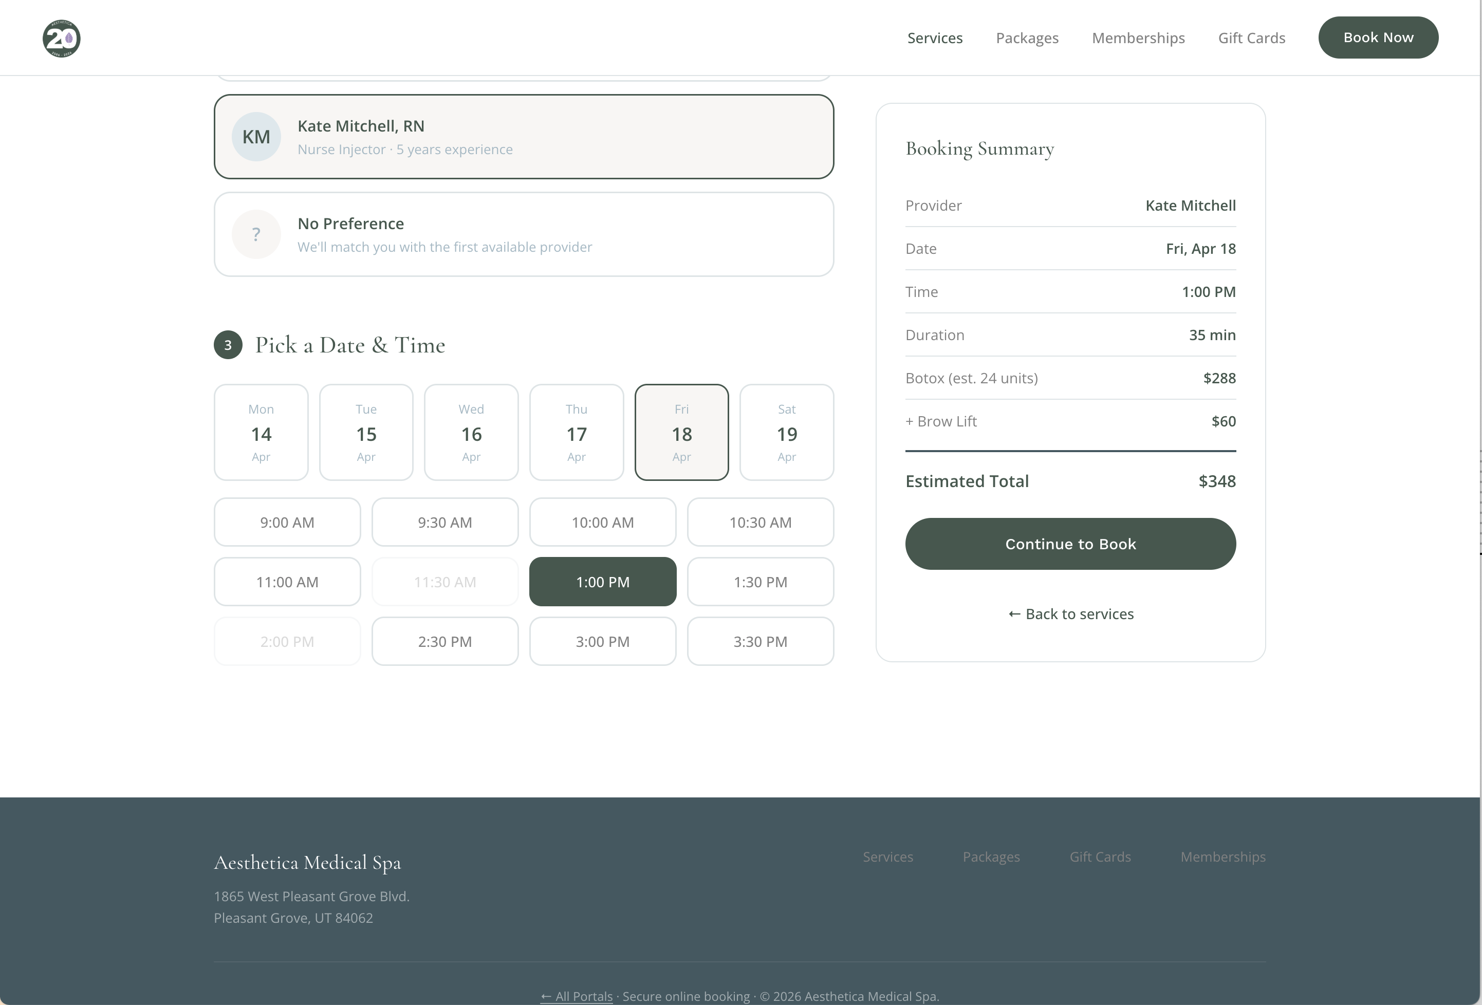Choose the 2:30 PM time slot
1482x1005 pixels.
(x=445, y=642)
